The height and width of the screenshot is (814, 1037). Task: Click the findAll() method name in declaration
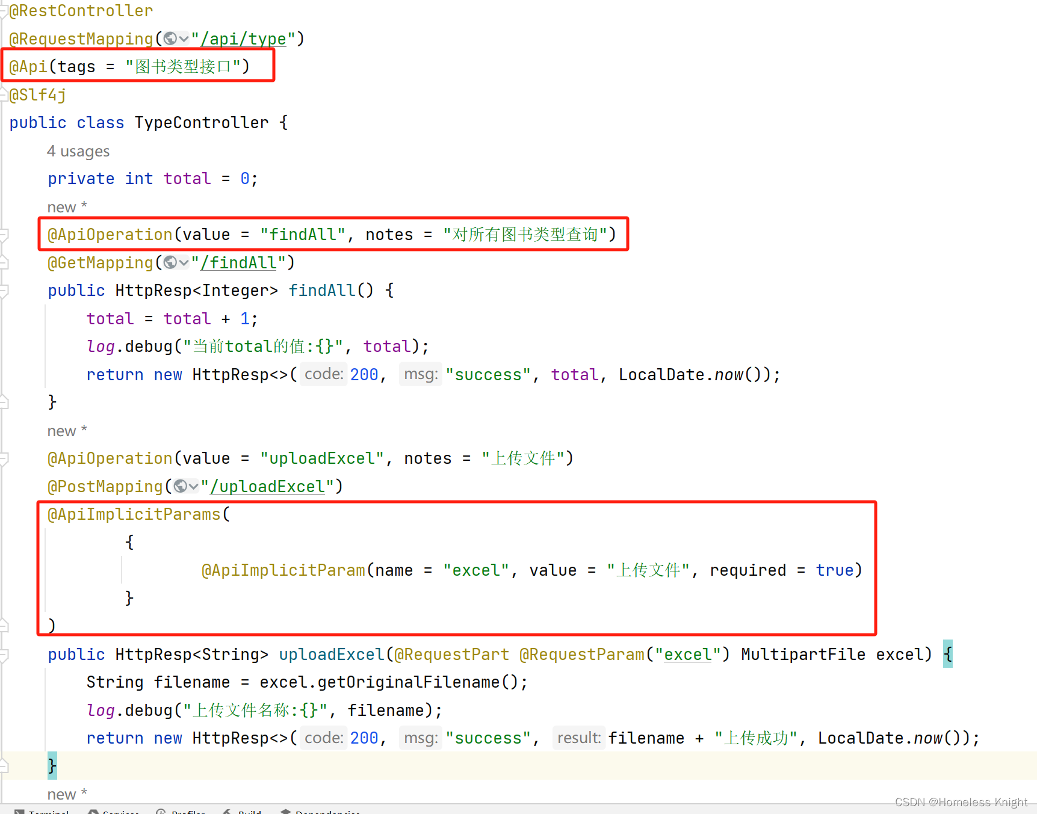[322, 291]
